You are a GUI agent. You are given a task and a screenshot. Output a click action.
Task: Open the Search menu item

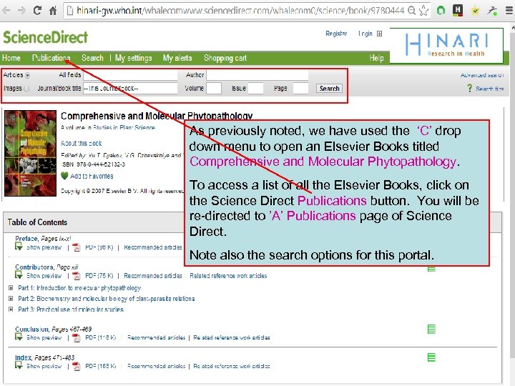coord(92,58)
